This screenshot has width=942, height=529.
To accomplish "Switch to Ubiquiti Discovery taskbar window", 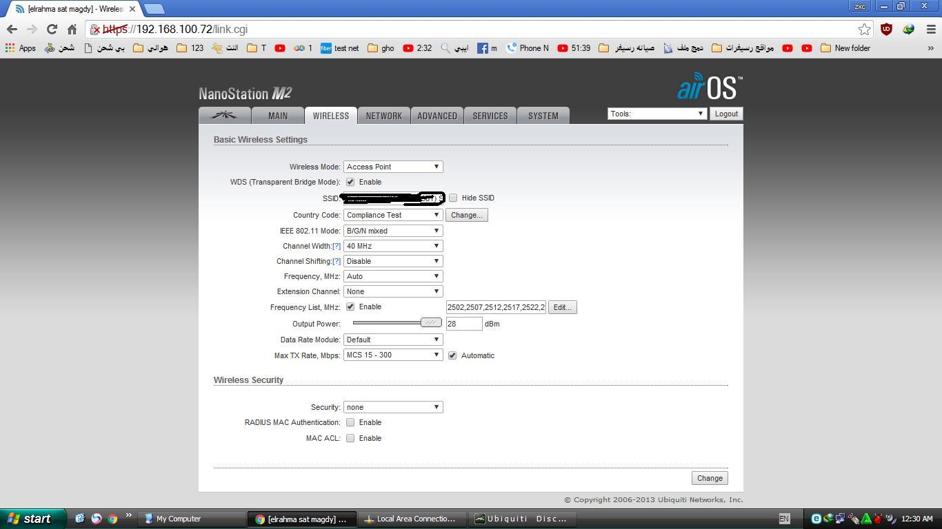I will pyautogui.click(x=521, y=519).
